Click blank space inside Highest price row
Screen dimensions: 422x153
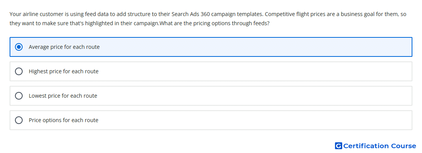click(256, 71)
